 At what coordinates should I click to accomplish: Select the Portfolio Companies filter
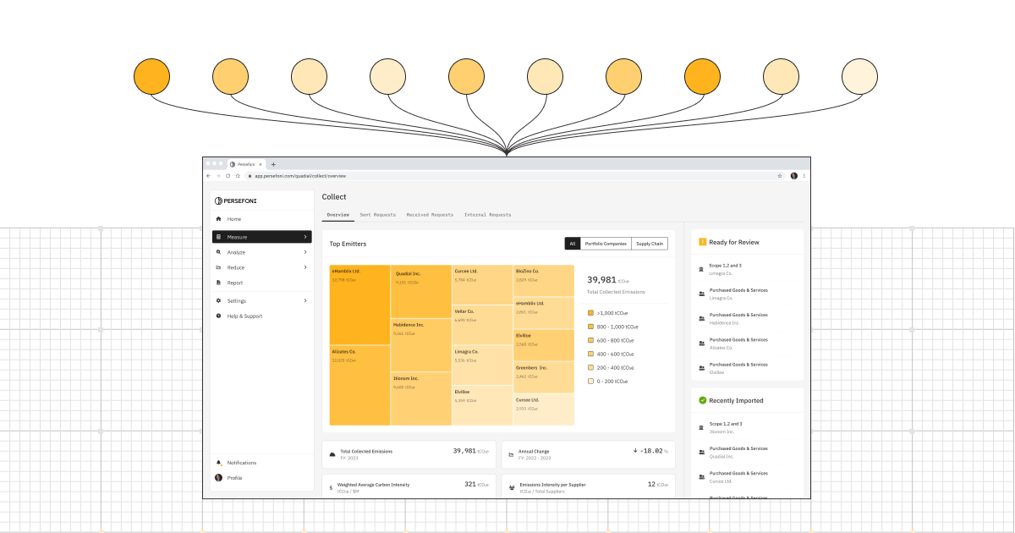(606, 244)
